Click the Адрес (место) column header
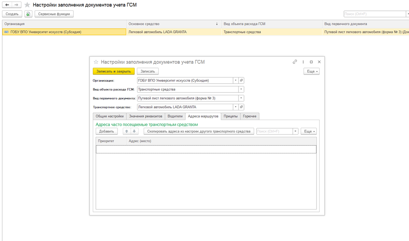The width and height of the screenshot is (409, 241). click(x=221, y=141)
